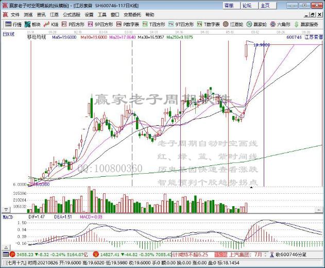The width and height of the screenshot is (325, 268).
Task: Click the 论坛 forum button
Action: (x=250, y=6)
